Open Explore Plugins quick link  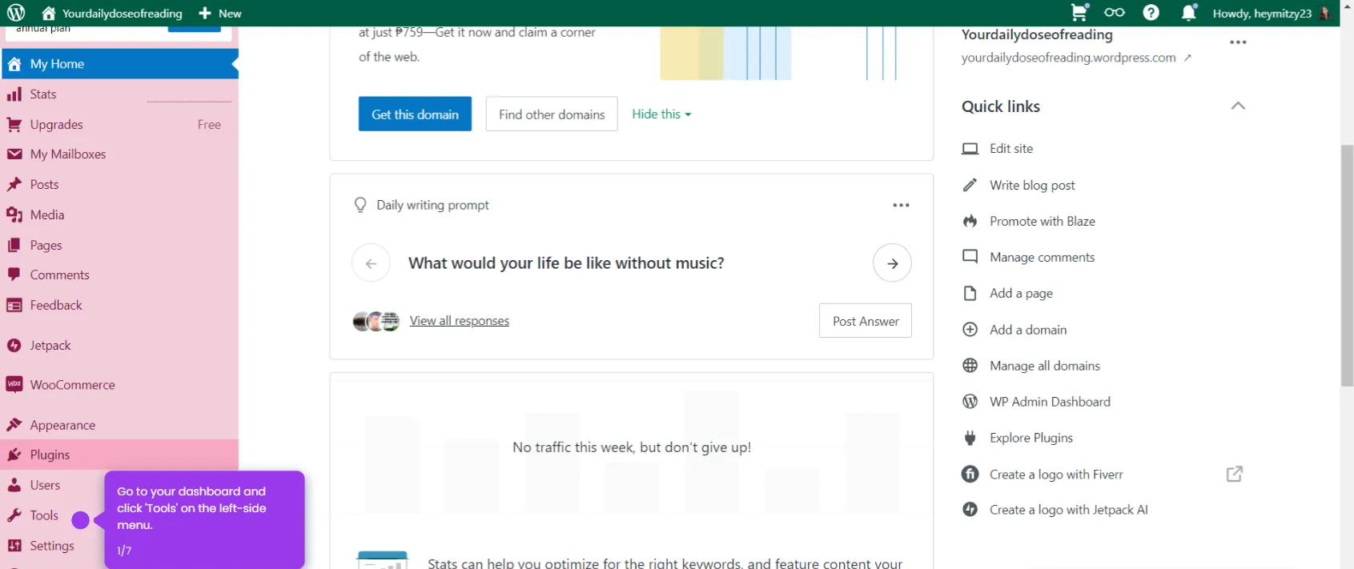[1031, 438]
